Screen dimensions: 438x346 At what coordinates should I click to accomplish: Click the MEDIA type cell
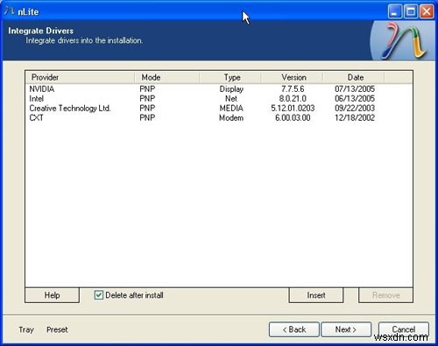[231, 108]
